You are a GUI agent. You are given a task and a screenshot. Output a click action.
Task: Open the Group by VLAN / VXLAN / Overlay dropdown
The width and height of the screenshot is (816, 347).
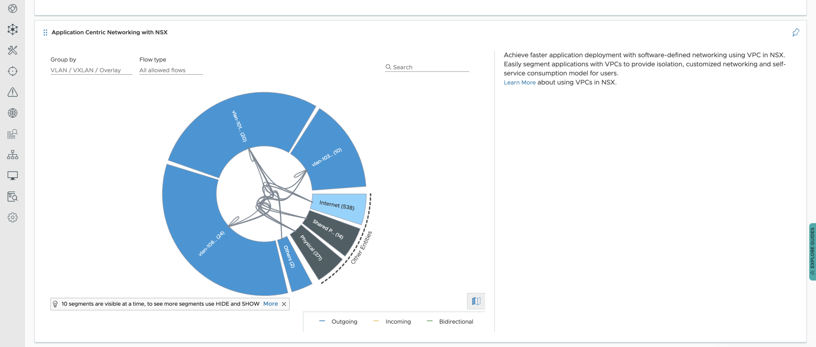91,70
